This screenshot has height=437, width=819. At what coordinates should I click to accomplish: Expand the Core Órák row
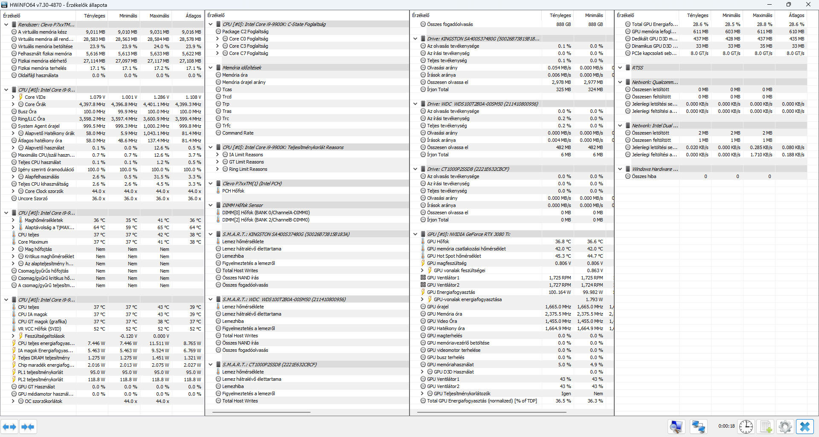[x=13, y=104]
